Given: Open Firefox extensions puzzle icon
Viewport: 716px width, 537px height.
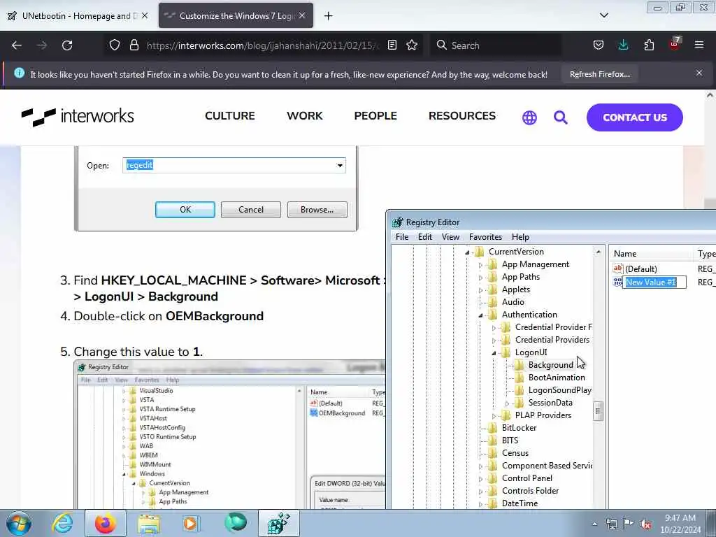Looking at the screenshot, I should (x=649, y=45).
